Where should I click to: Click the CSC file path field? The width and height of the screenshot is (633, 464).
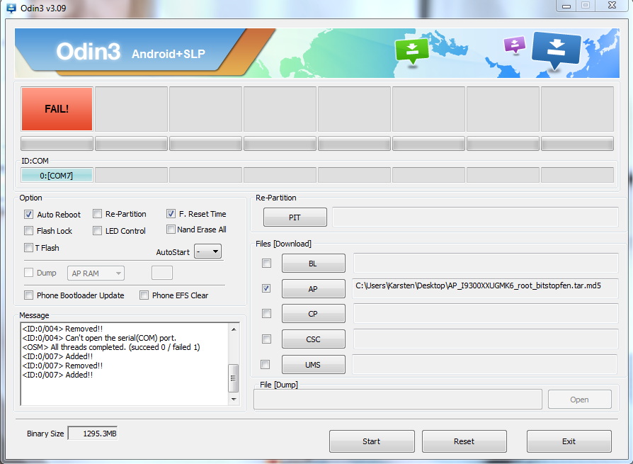pyautogui.click(x=486, y=339)
